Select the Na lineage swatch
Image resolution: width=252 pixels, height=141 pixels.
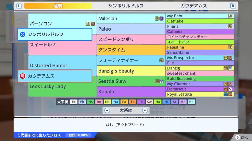[116, 102]
